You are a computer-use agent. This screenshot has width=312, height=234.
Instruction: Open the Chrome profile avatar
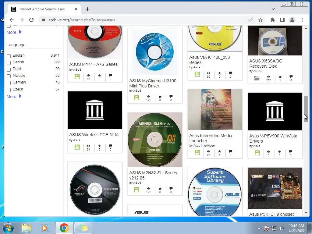(292, 20)
